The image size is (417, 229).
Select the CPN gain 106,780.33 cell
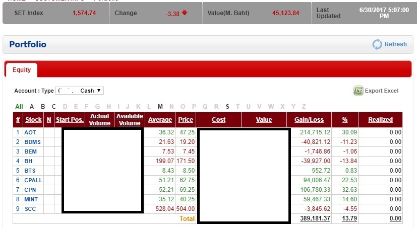pos(315,190)
